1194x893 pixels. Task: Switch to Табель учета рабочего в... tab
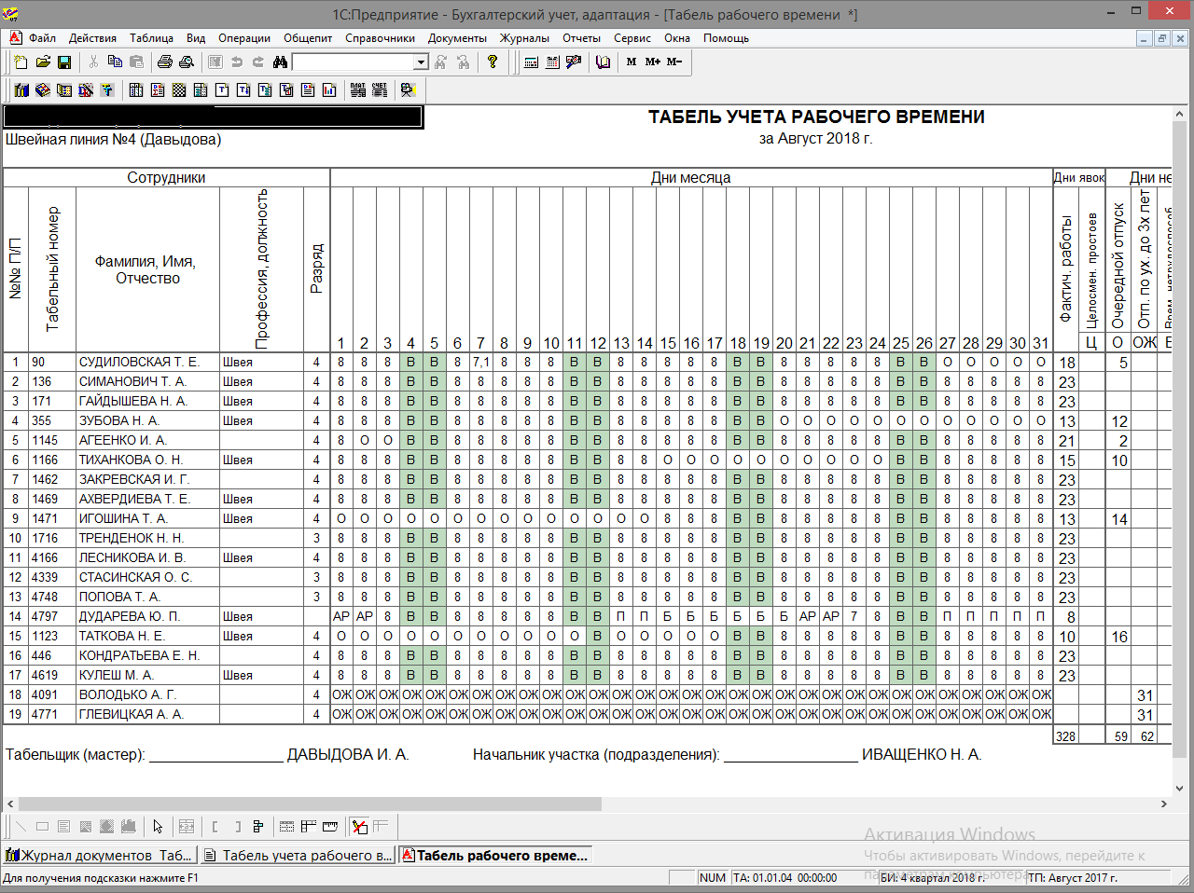pos(298,856)
